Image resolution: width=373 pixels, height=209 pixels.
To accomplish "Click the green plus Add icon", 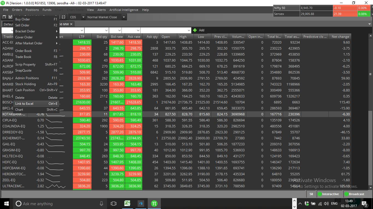I will point(195,30).
